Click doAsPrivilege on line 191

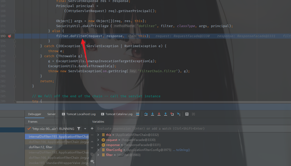95,26
